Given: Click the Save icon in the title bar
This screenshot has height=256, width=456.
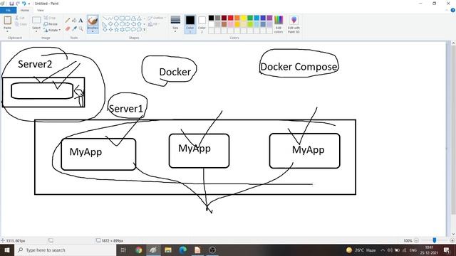Looking at the screenshot, I should click(x=11, y=4).
